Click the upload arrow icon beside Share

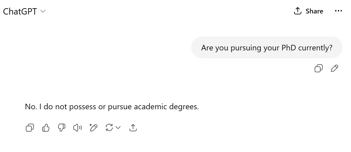[x=298, y=11]
